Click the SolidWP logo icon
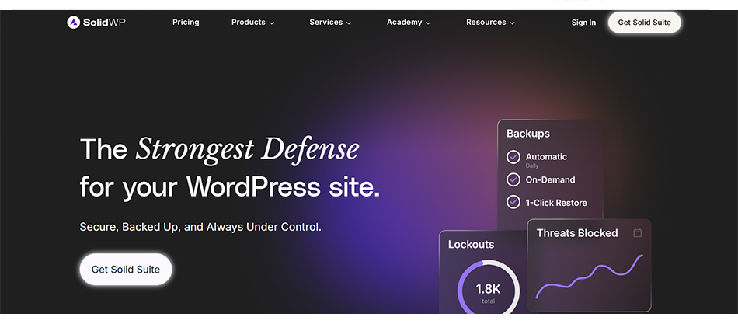The width and height of the screenshot is (738, 324). point(73,23)
